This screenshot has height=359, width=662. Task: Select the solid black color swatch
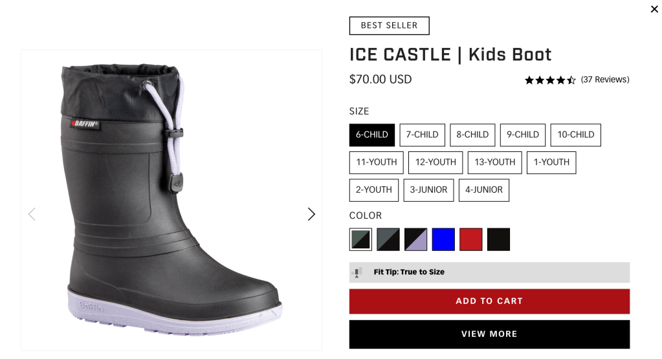pos(498,239)
